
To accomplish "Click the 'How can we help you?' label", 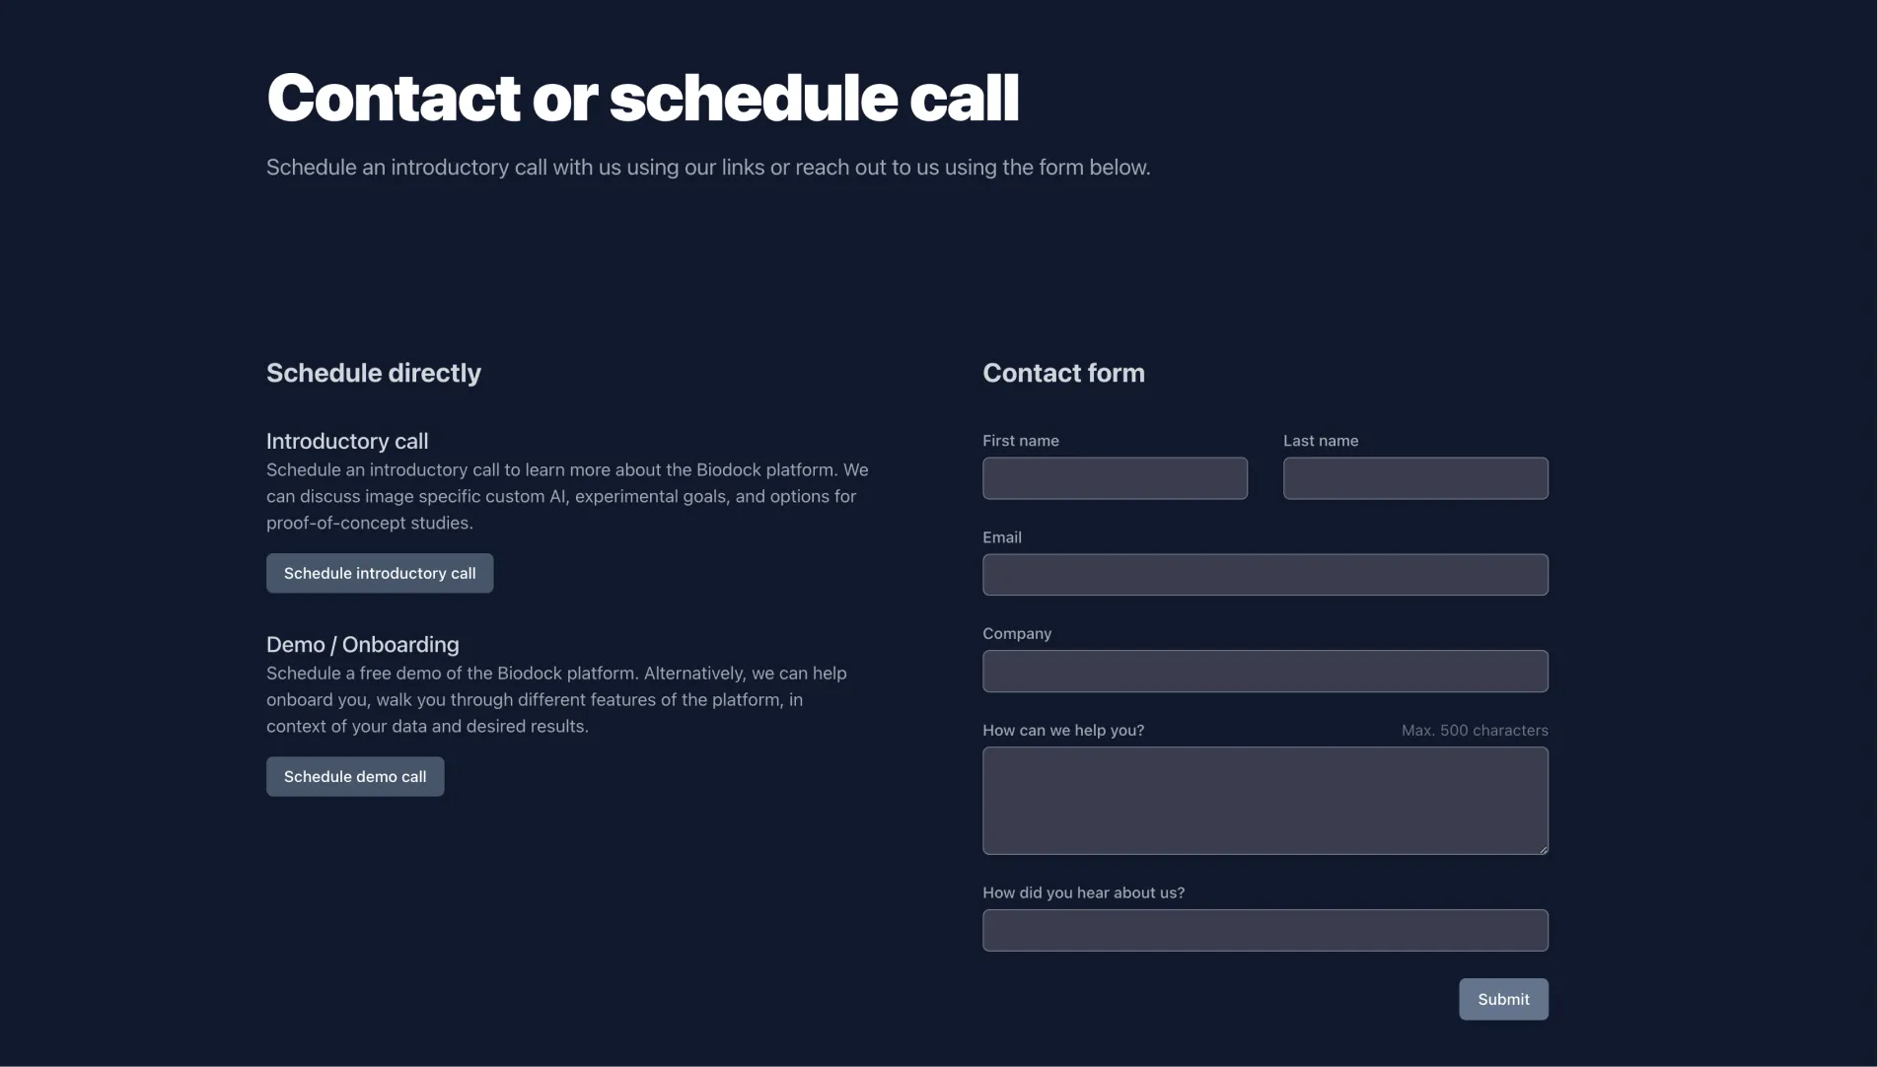I will [x=1062, y=730].
